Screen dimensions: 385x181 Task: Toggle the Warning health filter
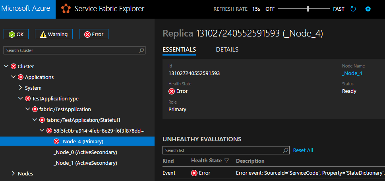click(x=54, y=35)
